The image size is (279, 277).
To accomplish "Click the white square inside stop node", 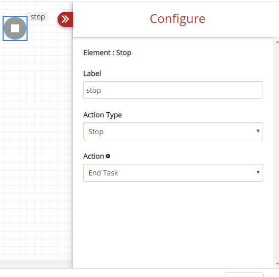I will (x=15, y=28).
